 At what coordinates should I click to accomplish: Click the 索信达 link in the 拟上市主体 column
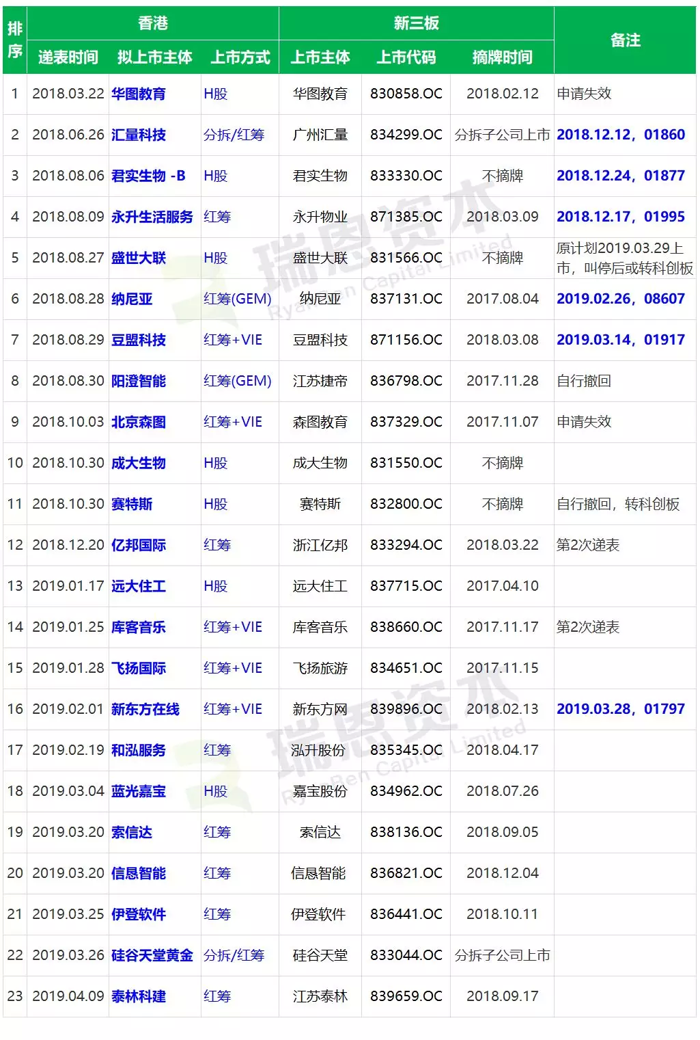point(132,832)
